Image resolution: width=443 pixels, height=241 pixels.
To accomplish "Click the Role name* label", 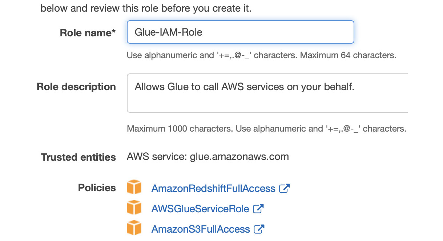I will 88,33.
